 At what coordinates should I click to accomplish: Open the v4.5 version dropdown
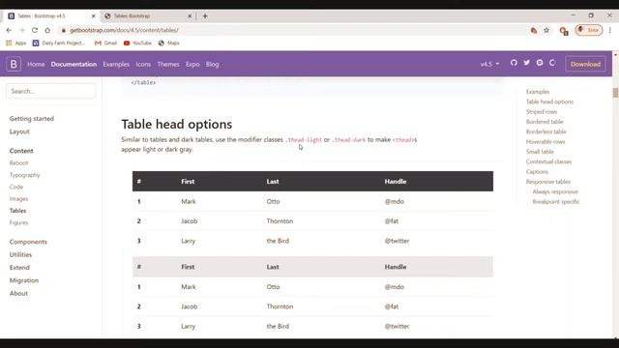click(x=489, y=64)
